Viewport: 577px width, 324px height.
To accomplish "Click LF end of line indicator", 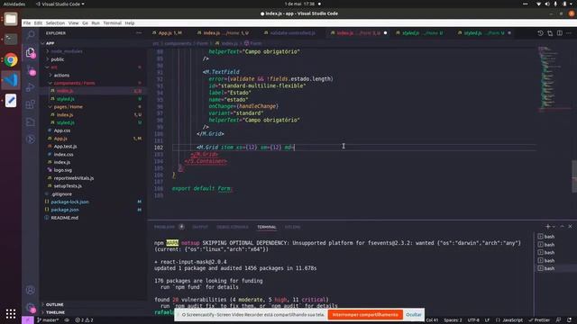I will (x=487, y=320).
